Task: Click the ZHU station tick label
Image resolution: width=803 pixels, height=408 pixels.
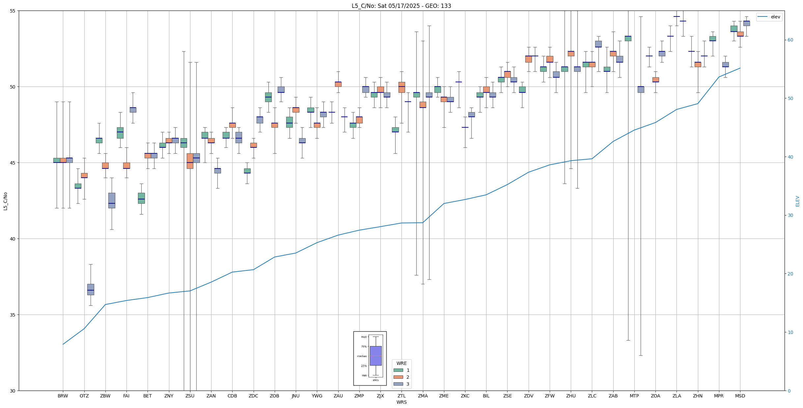Action: coord(571,396)
